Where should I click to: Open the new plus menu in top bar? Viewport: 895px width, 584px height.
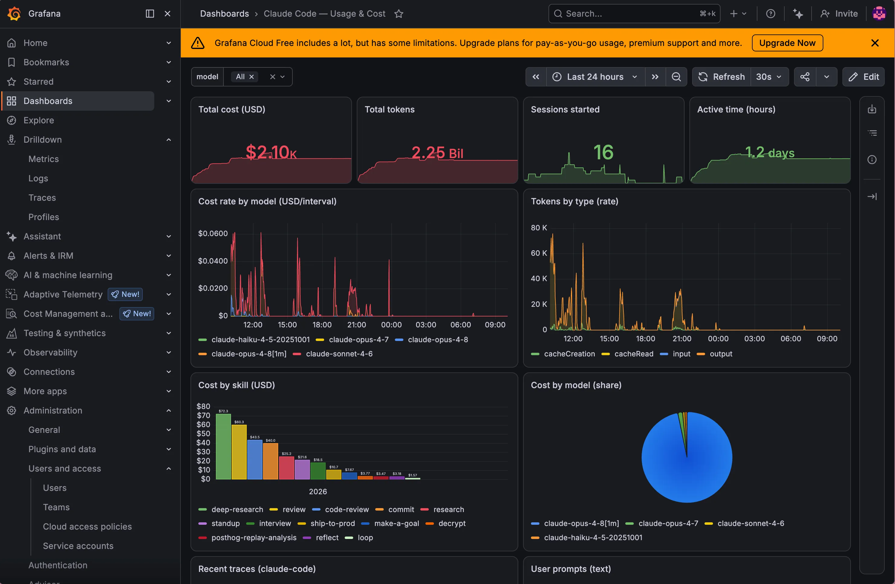tap(738, 14)
